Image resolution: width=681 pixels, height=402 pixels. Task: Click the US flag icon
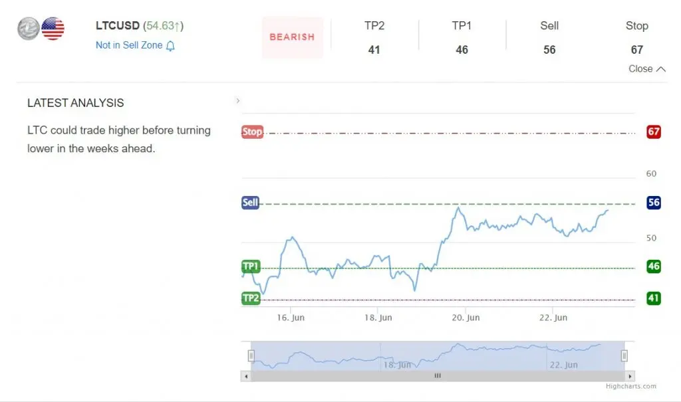tap(53, 29)
